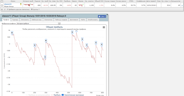Expand the Группы dropdown
The image size is (184, 96).
click(x=35, y=9)
